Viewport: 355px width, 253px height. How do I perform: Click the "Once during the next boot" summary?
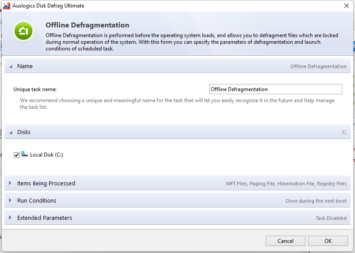click(x=316, y=201)
